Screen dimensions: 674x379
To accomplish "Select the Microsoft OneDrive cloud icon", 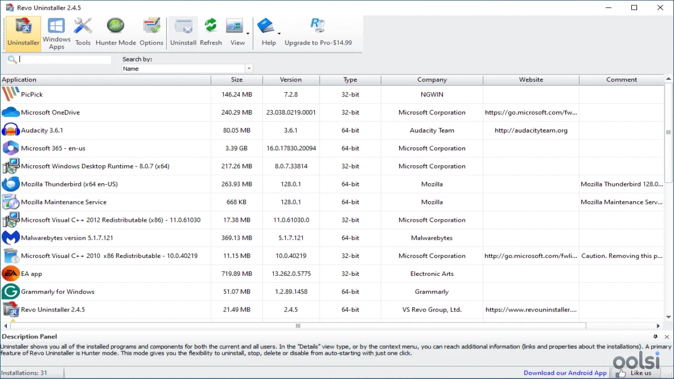I will (x=11, y=112).
